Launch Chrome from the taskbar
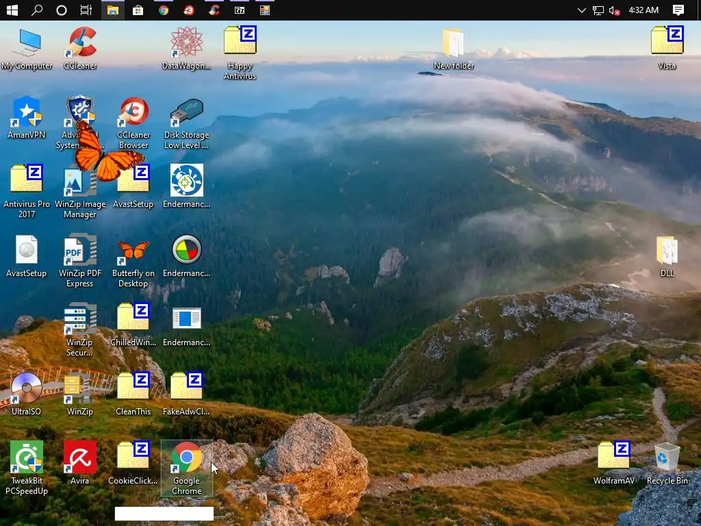 [x=164, y=10]
